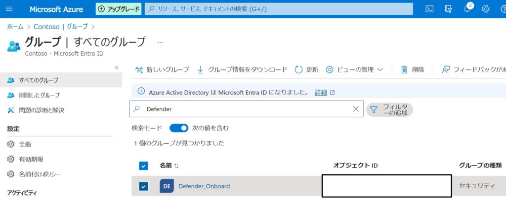
Task: Uncheck the Defender_Onboard row checkbox
Action: pyautogui.click(x=144, y=186)
